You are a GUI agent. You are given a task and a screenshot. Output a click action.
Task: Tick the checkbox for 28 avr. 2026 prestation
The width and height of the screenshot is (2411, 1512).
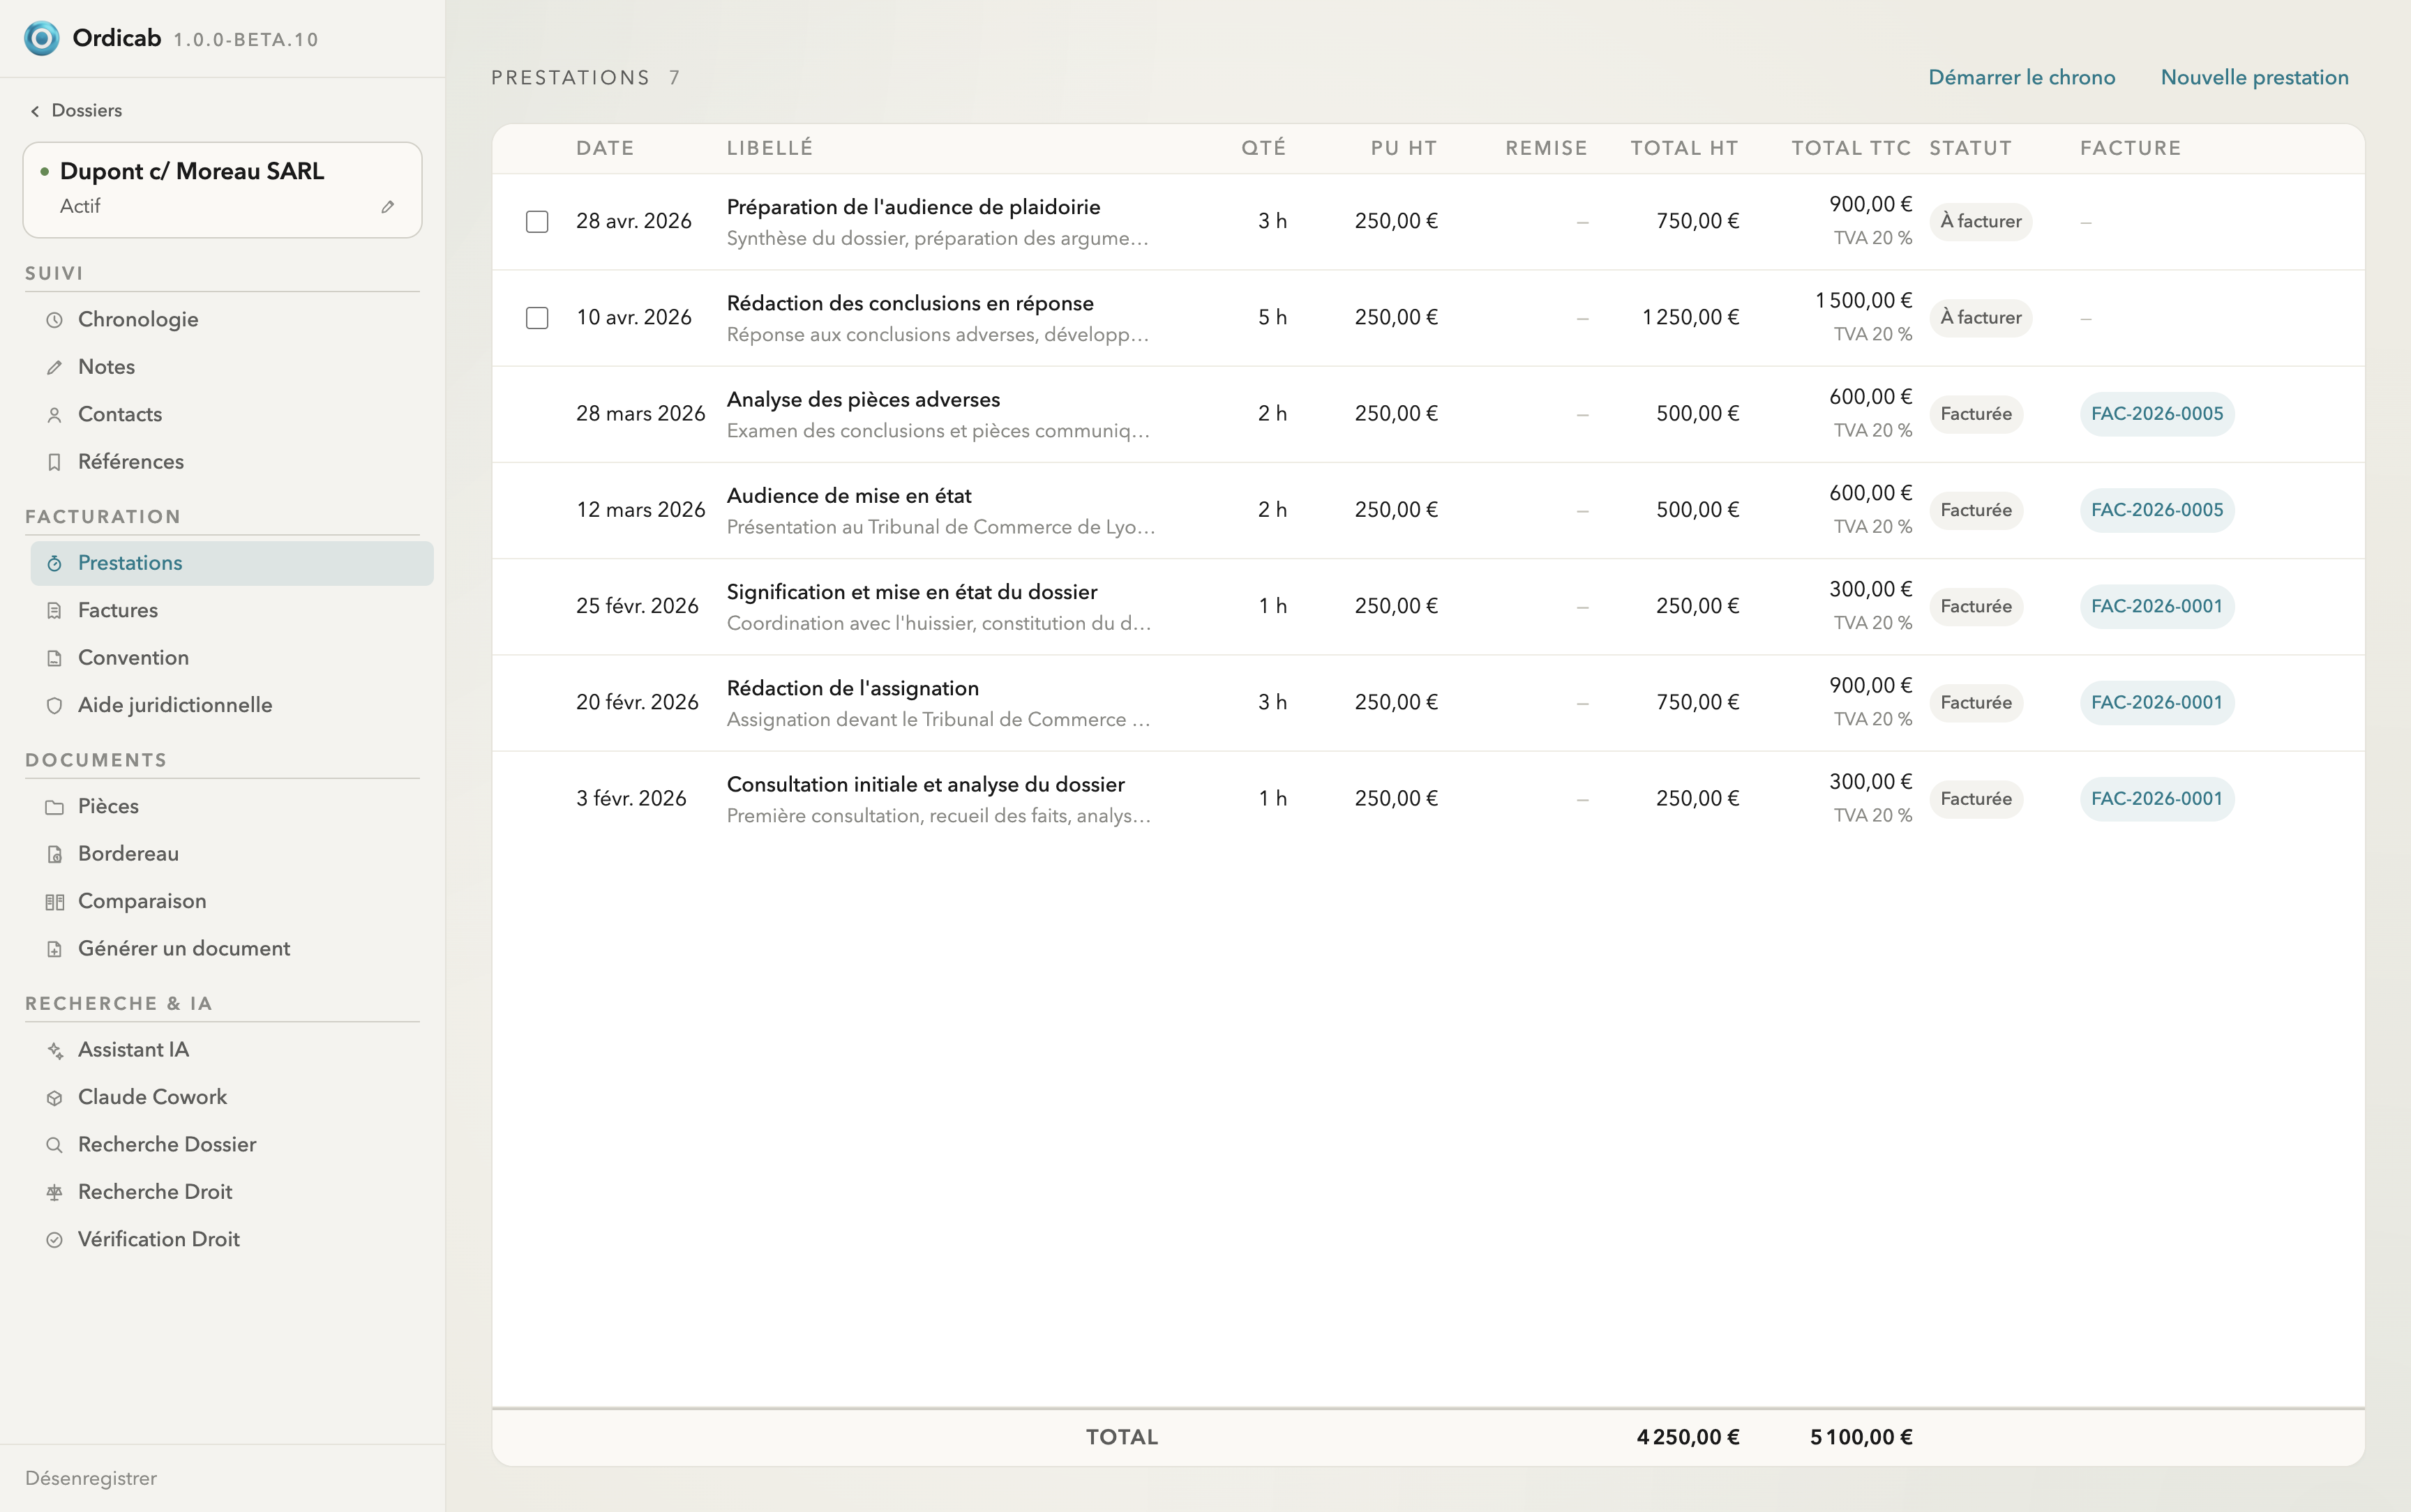point(537,221)
